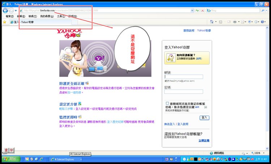
Task: Open the blue Help question mark icon
Action: click(263, 22)
